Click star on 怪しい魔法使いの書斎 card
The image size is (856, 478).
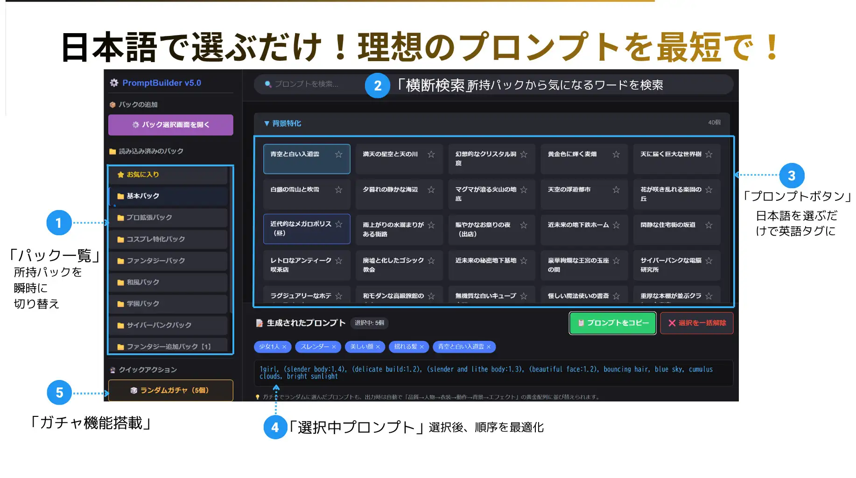616,296
